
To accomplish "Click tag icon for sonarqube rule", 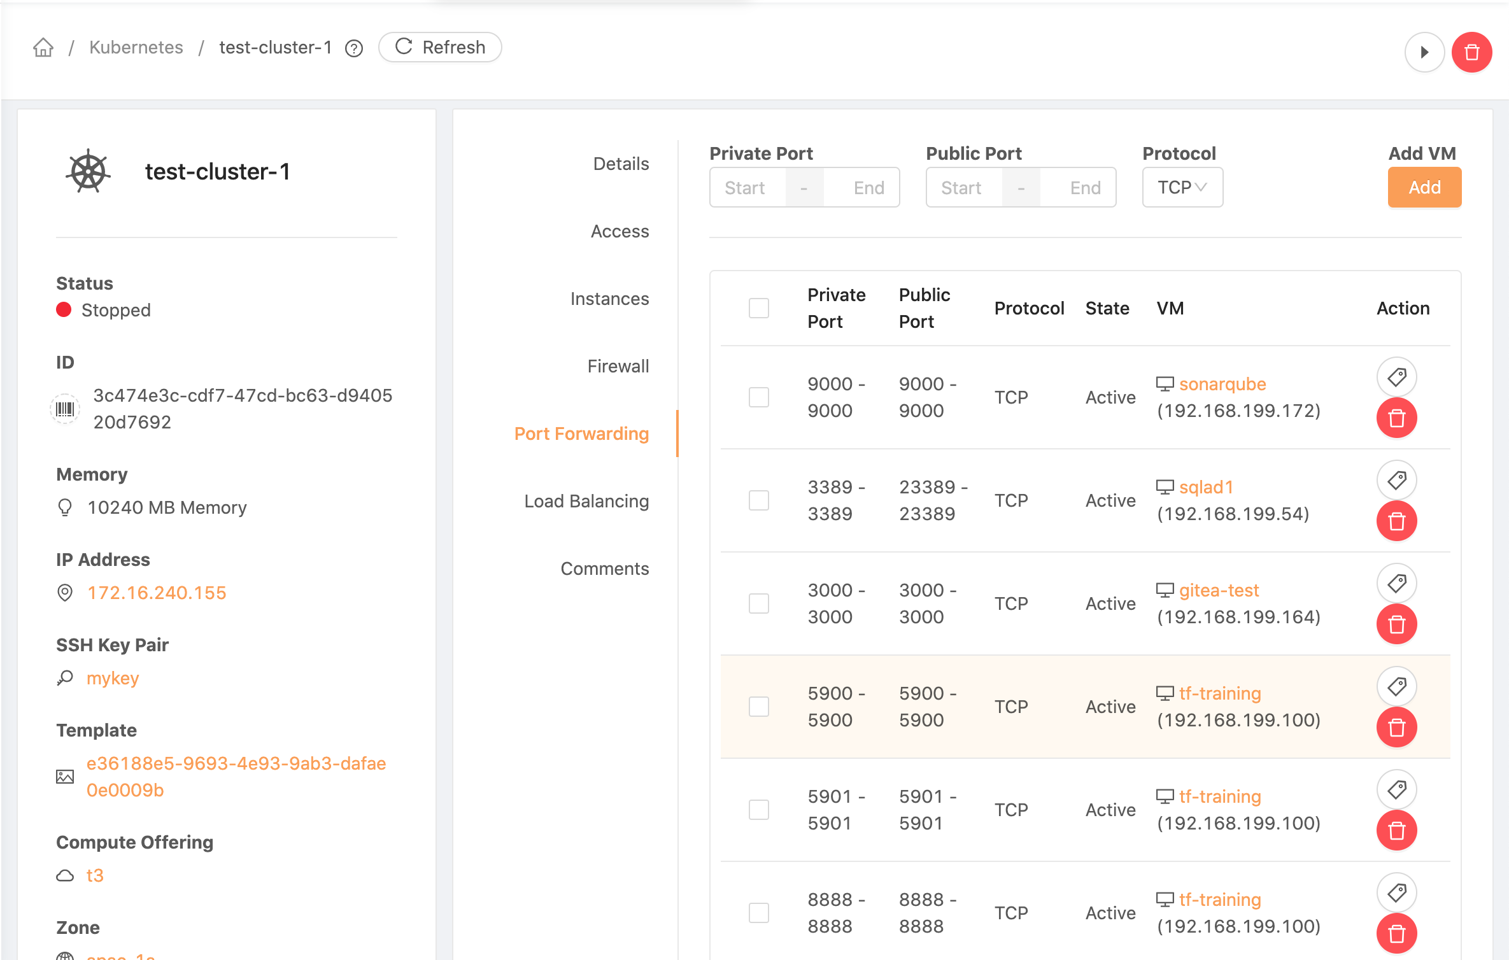I will (x=1396, y=377).
